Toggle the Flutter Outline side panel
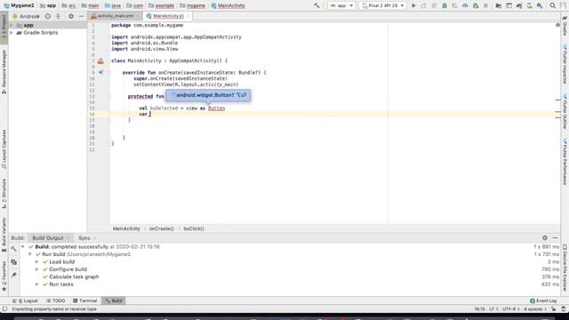569x320 pixels. point(565,110)
